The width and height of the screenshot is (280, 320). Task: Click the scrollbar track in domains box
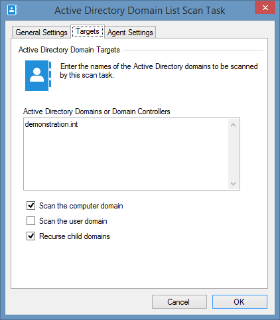[233, 155]
